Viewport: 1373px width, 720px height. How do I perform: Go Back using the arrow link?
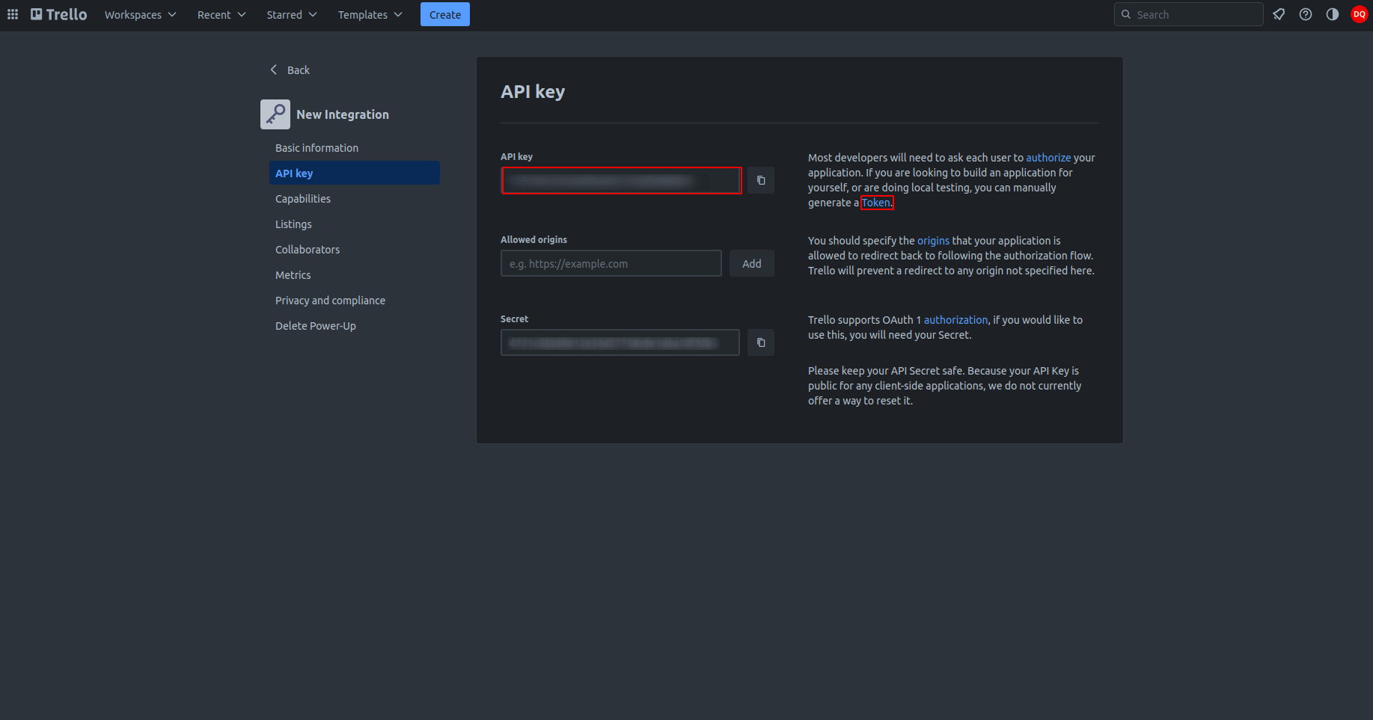(290, 70)
